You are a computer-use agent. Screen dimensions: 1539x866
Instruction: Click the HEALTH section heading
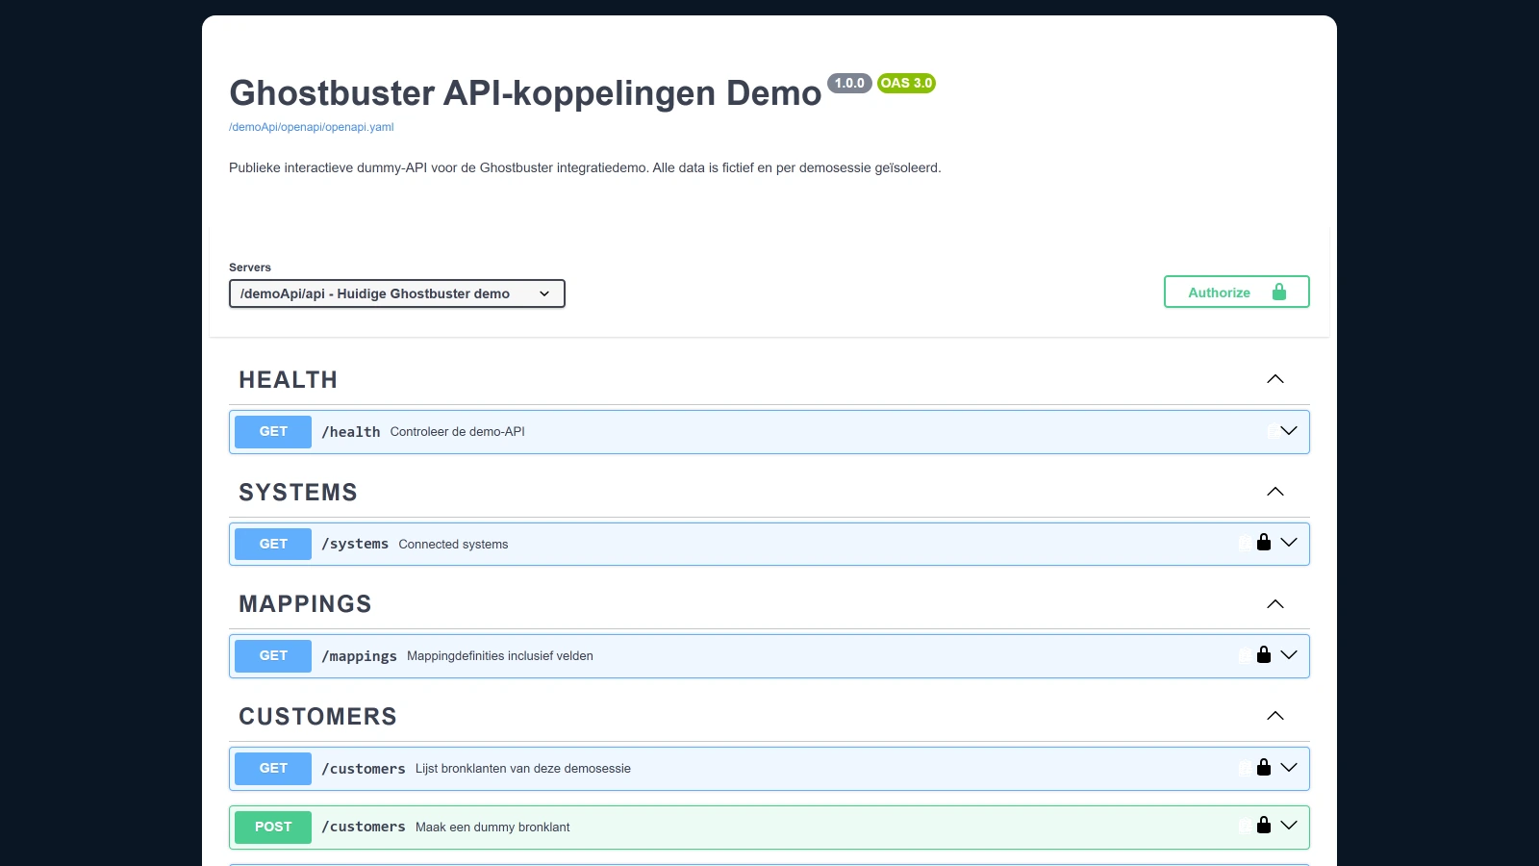click(x=288, y=380)
